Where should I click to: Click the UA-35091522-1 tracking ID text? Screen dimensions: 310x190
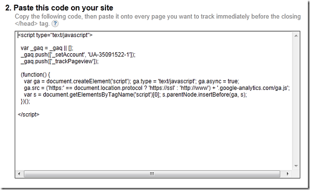coord(109,55)
